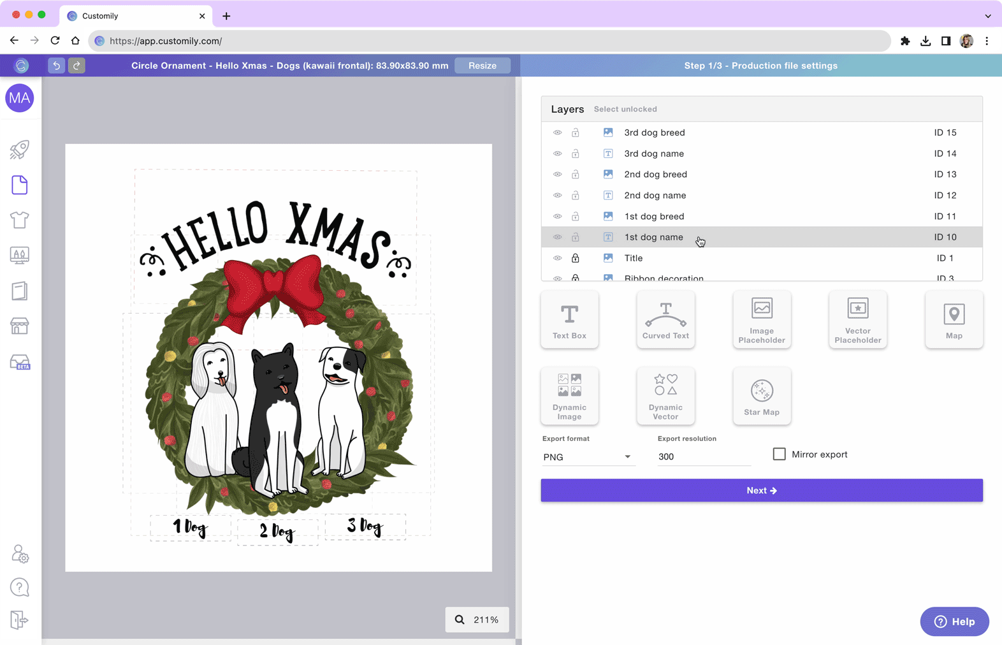Screen dimensions: 1002x645
Task: Click the 211% zoom level control
Action: (x=477, y=620)
